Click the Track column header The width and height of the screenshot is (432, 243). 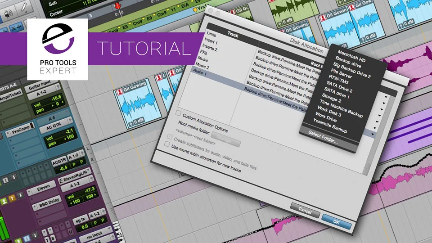[233, 34]
